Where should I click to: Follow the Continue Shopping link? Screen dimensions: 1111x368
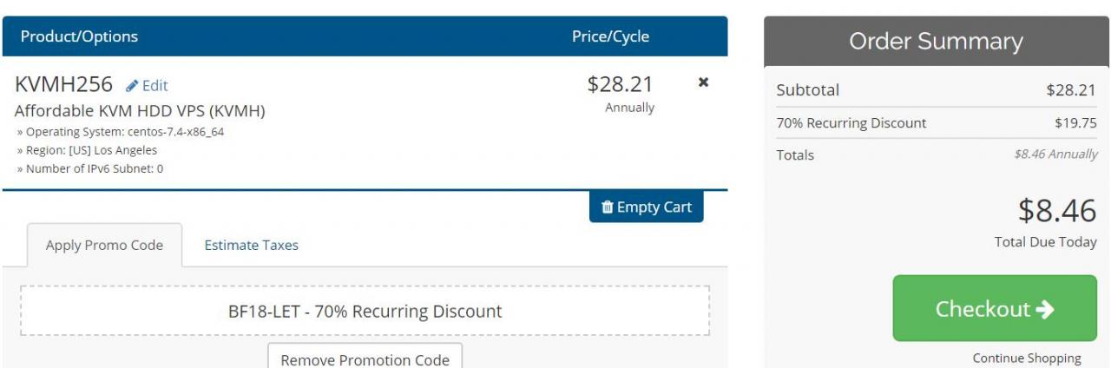1027,358
